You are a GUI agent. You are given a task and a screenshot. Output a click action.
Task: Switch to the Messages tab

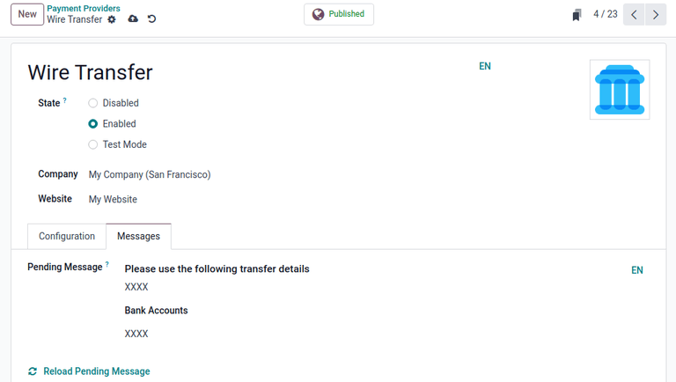pos(138,237)
